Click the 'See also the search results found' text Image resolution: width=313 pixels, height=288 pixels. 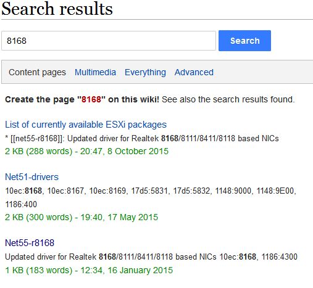pyautogui.click(x=228, y=99)
